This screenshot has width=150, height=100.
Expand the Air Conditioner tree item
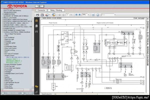(4, 37)
